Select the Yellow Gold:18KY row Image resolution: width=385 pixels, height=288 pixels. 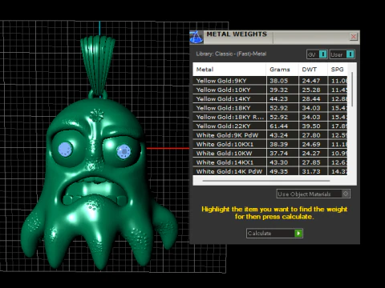click(x=270, y=108)
